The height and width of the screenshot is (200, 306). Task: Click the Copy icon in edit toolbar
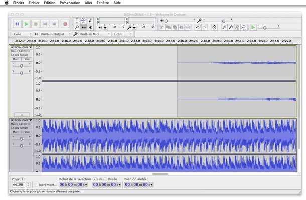point(168,27)
